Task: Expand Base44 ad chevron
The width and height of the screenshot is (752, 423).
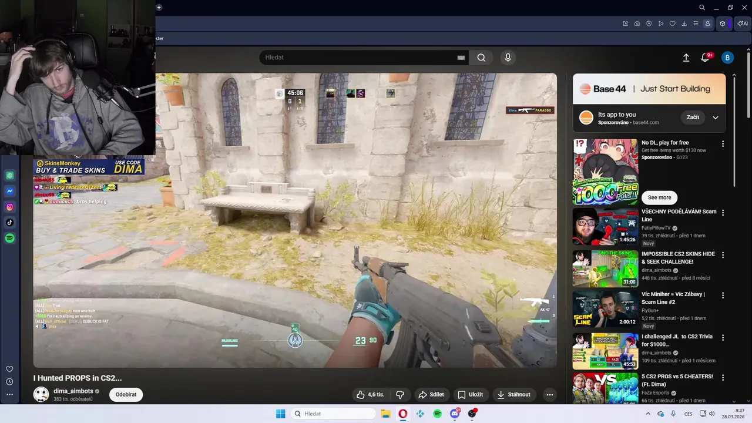Action: pyautogui.click(x=716, y=117)
